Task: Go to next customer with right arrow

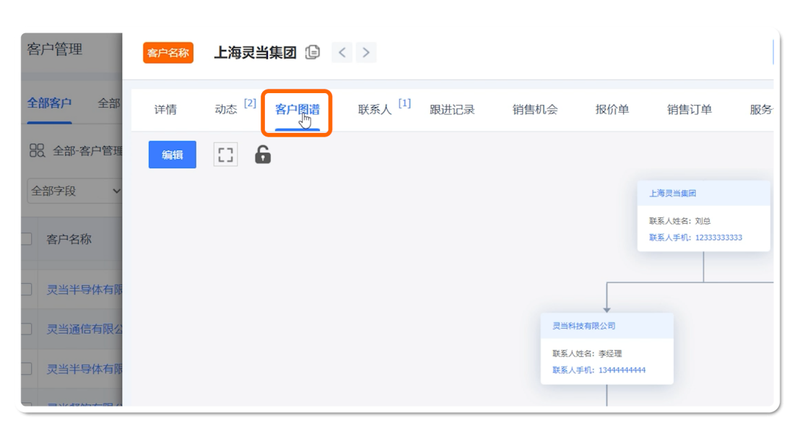Action: tap(366, 52)
